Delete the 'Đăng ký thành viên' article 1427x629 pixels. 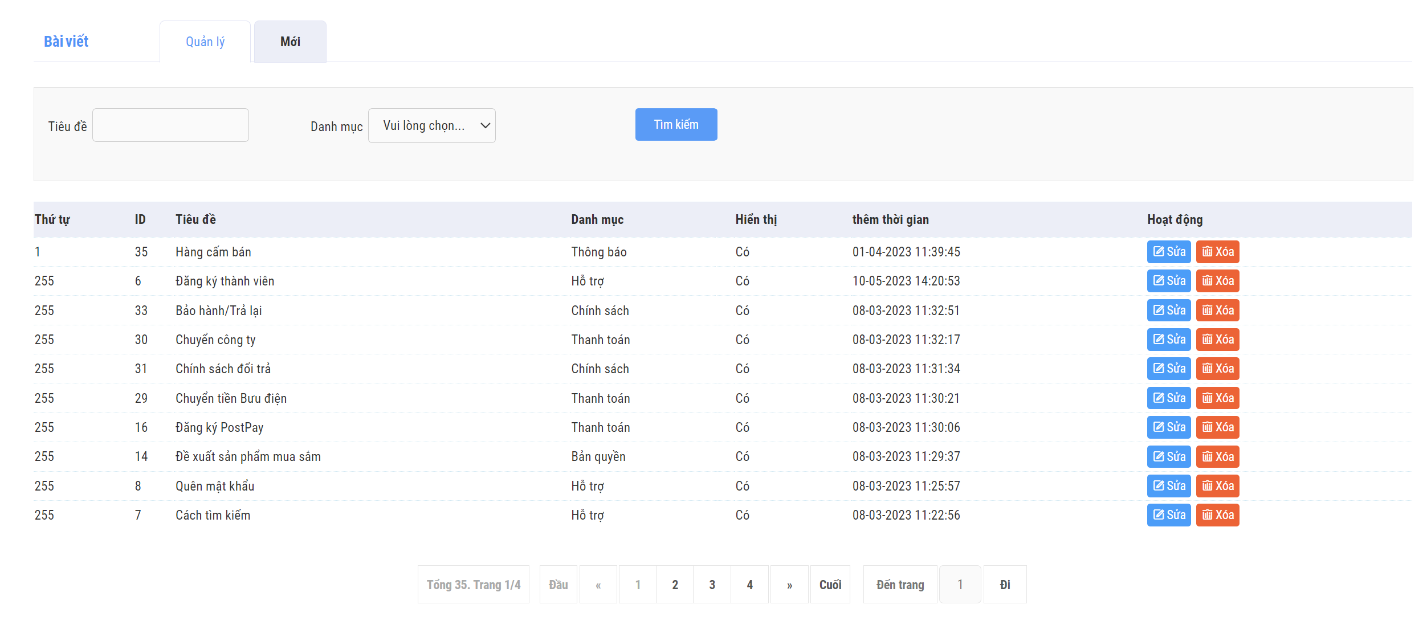coord(1217,281)
